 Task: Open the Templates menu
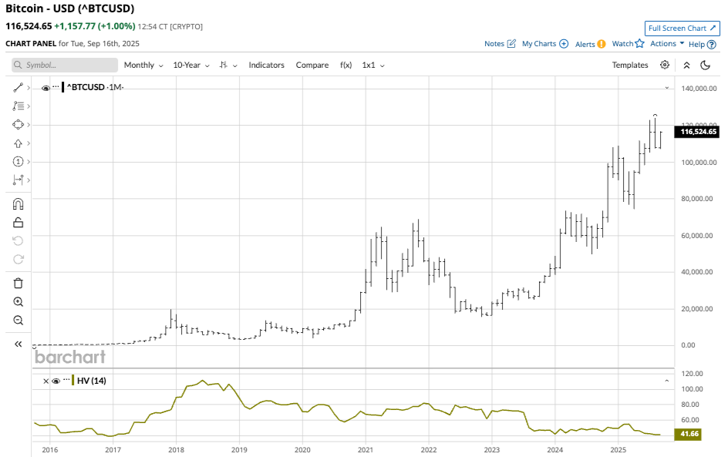click(630, 65)
